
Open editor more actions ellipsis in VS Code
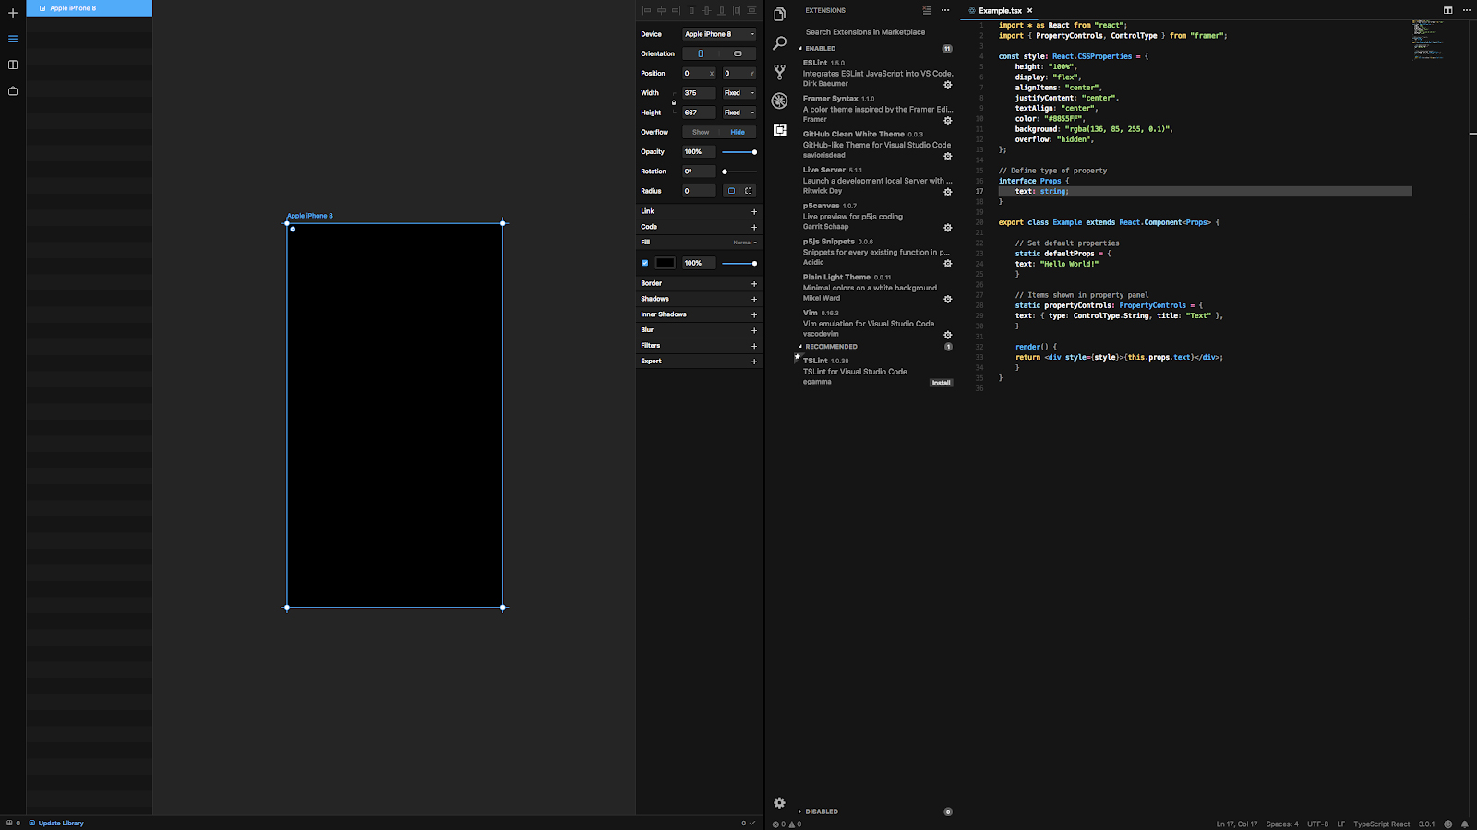tap(1466, 10)
